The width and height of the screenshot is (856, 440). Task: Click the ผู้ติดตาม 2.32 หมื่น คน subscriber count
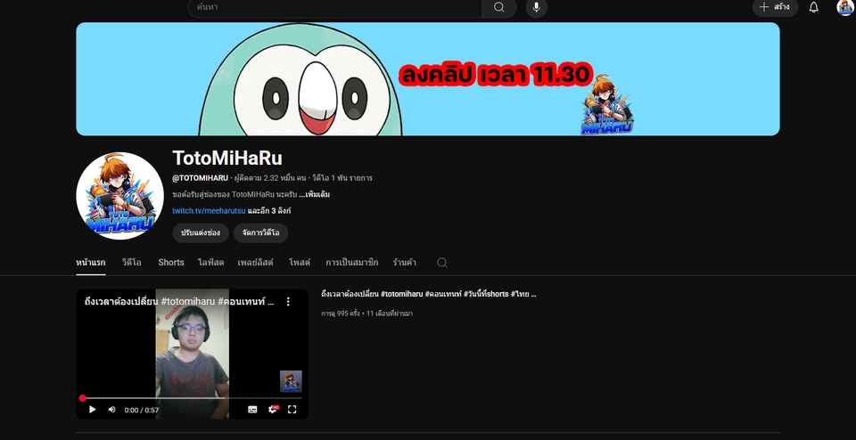point(269,178)
